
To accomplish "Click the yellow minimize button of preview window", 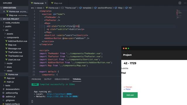I will [x=126, y=48].
